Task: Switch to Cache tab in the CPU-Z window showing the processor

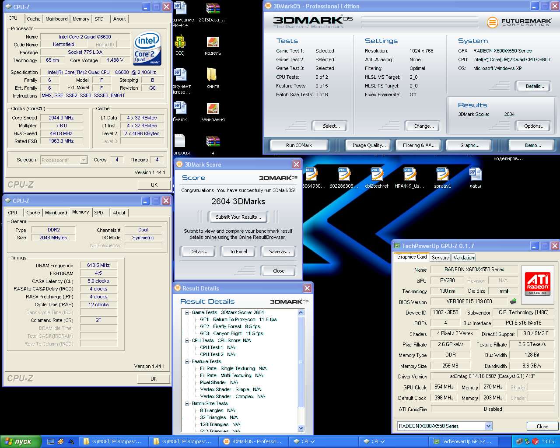Action: click(x=33, y=19)
